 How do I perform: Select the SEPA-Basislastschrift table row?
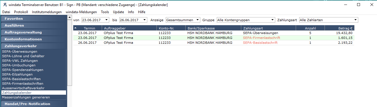[214, 43]
